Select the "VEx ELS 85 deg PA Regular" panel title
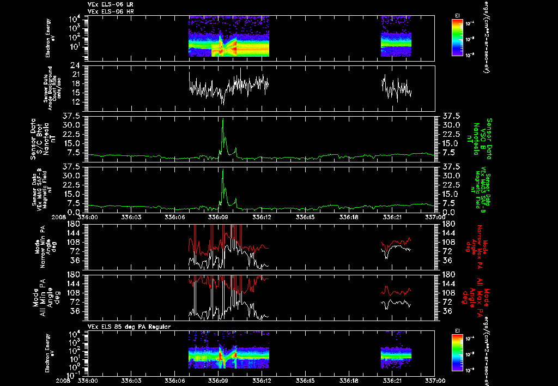Viewport: 558px width, 386px height. 129,327
